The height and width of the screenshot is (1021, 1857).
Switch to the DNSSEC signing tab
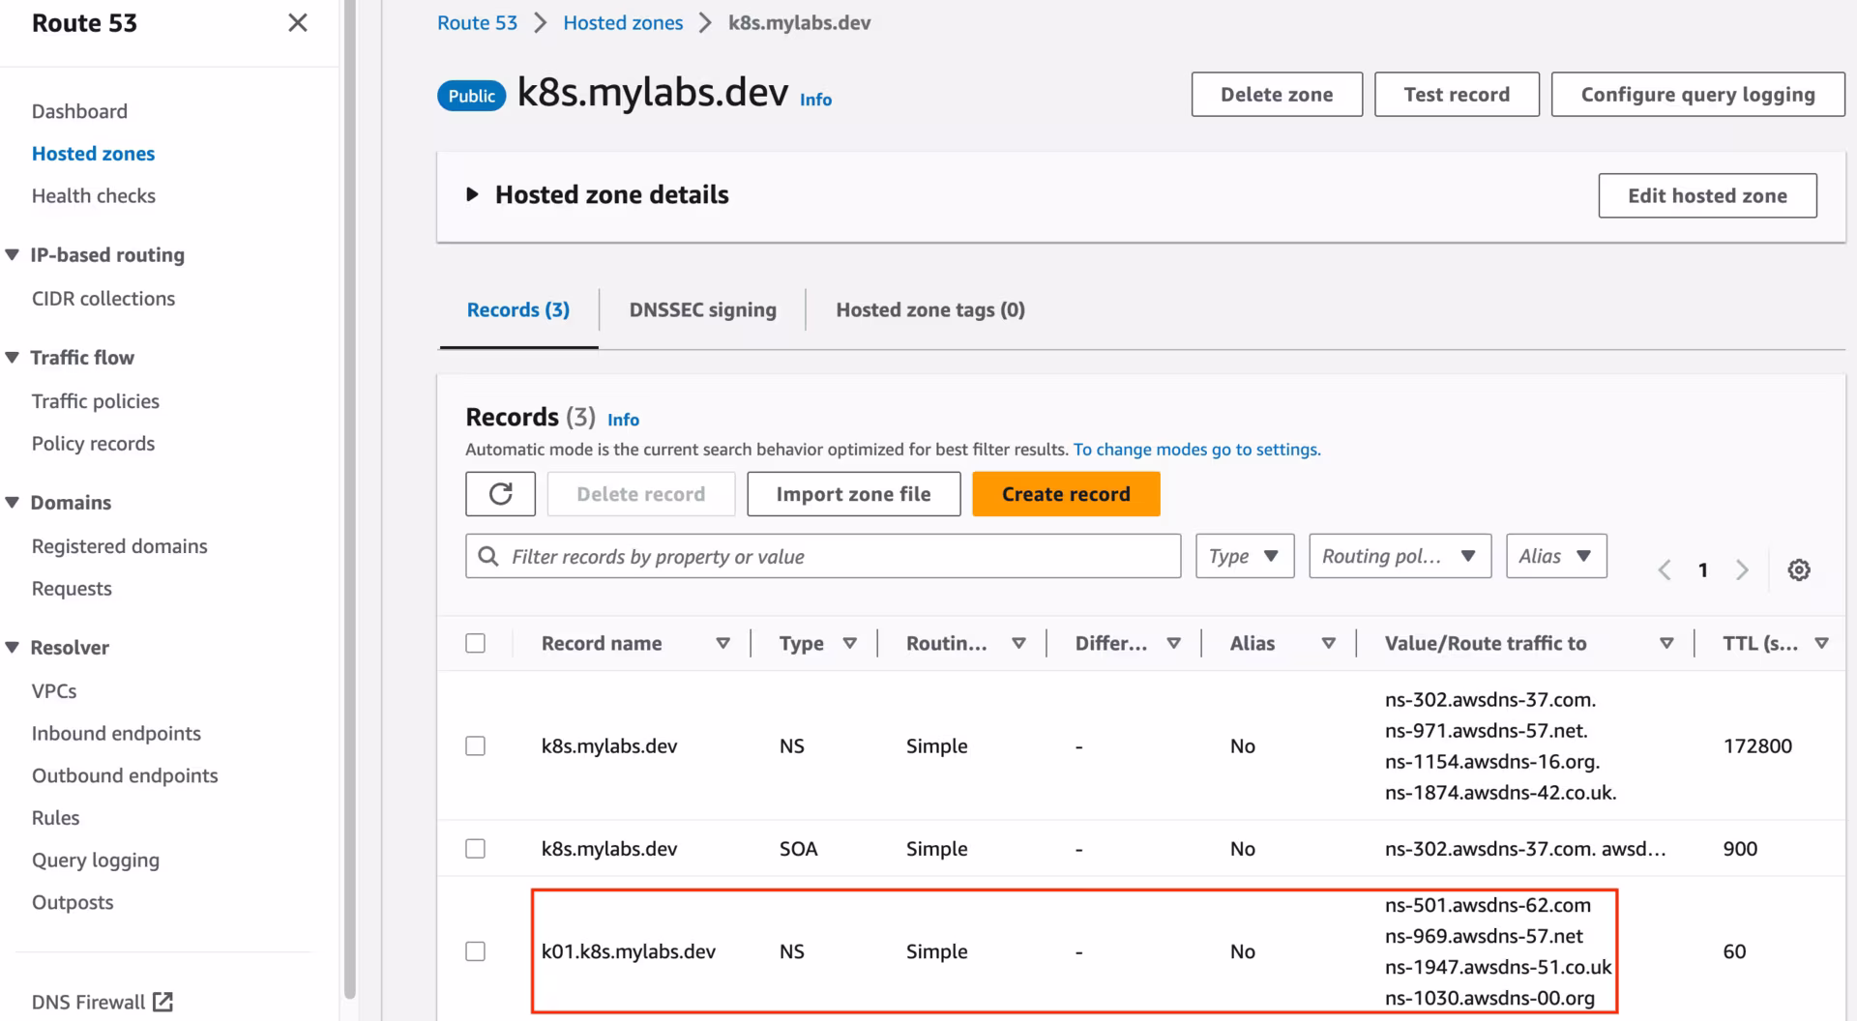(703, 309)
